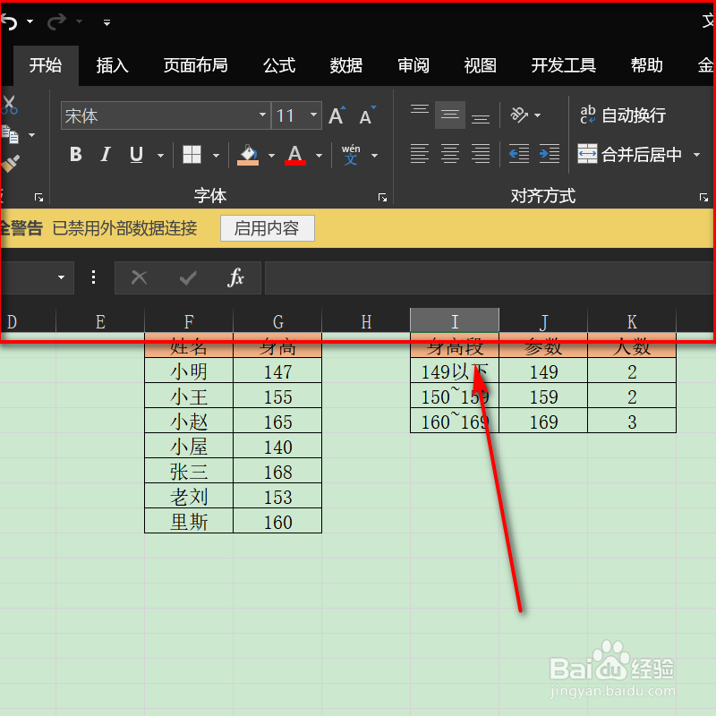Open the 字体 group dialog launcher

pos(383,196)
